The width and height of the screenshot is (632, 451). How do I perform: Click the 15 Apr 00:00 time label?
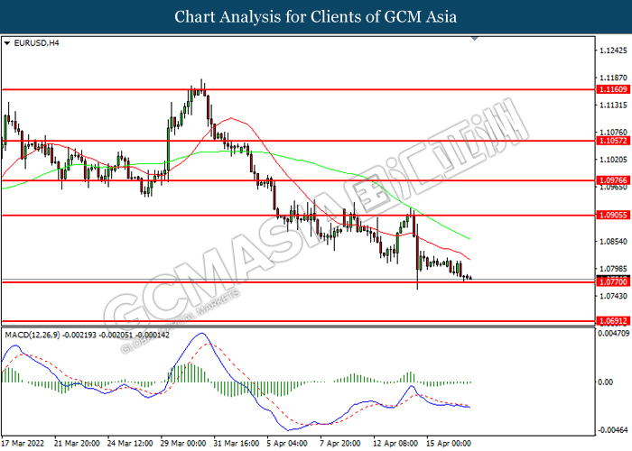pos(449,444)
